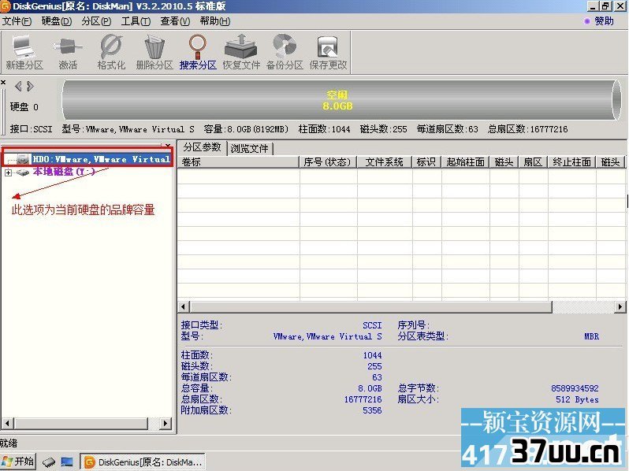Open the 查看(V) menu
Image resolution: width=629 pixels, height=471 pixels.
[175, 20]
